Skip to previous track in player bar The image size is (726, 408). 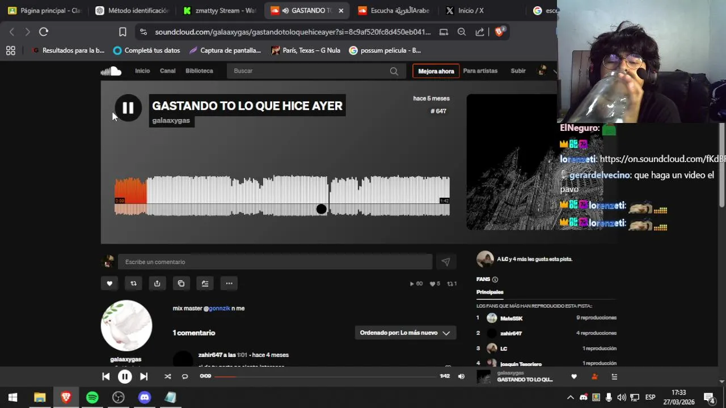coord(105,376)
